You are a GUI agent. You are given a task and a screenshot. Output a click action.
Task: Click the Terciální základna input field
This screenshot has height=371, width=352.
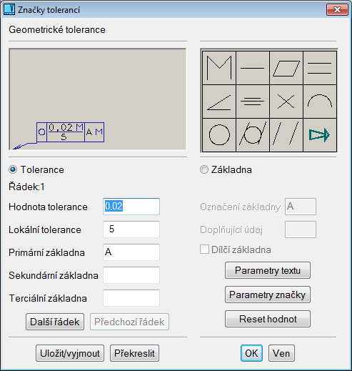pos(131,298)
